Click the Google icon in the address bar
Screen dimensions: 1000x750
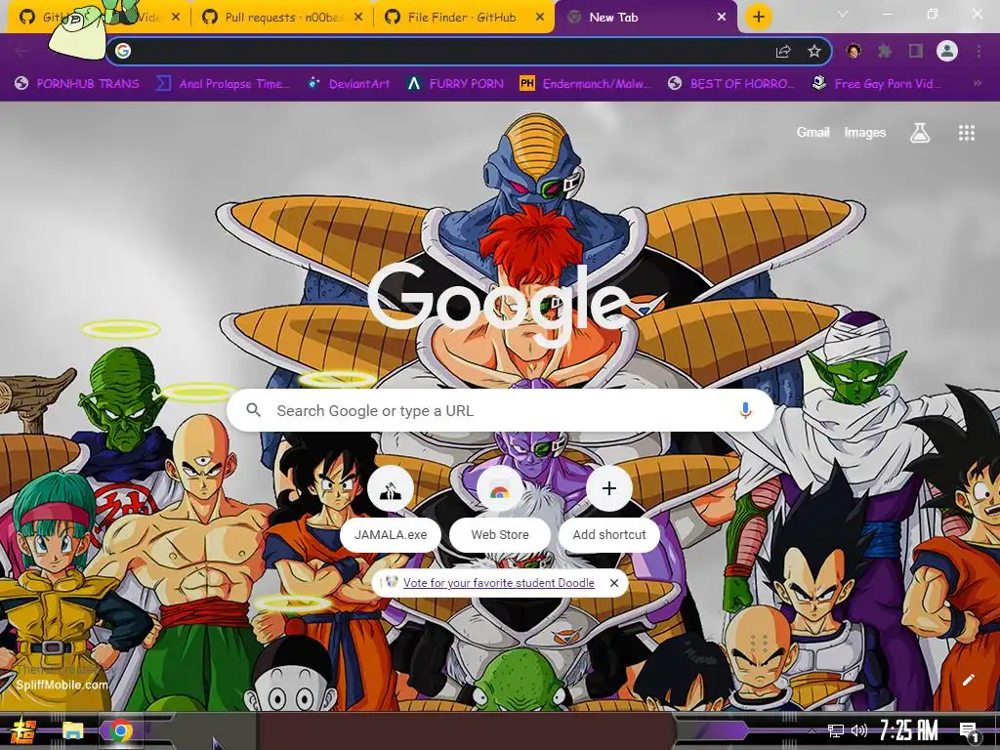(x=123, y=51)
